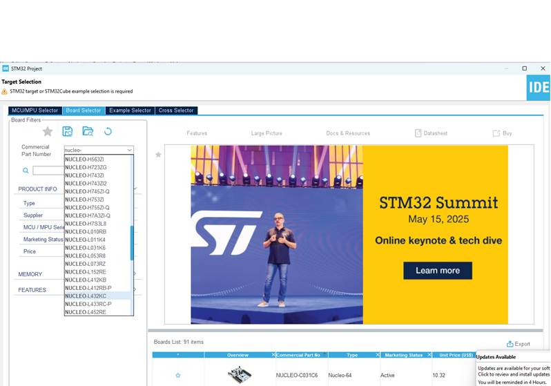551x386 pixels.
Task: Open the Example Selector tab
Action: [x=130, y=110]
